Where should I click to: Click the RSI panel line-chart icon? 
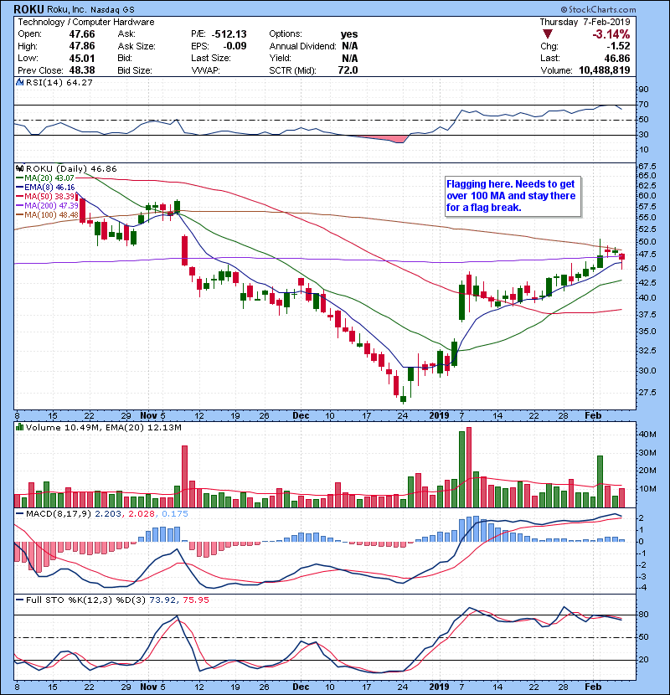pyautogui.click(x=19, y=82)
